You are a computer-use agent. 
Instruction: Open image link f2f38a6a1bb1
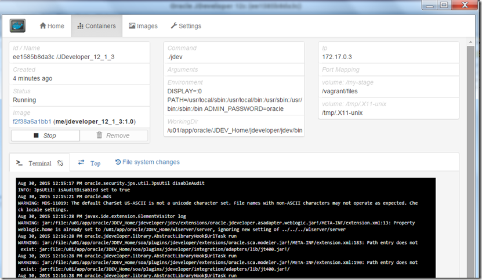coord(31,122)
